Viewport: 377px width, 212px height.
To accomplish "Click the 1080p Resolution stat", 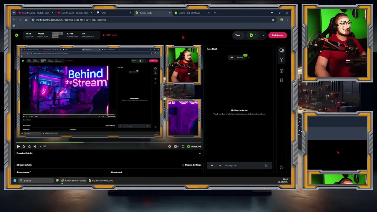I will pyautogui.click(x=42, y=35).
